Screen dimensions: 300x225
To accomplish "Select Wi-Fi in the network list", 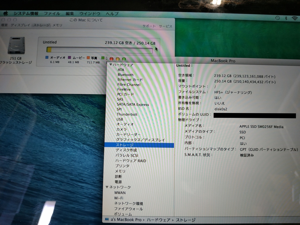I will click(x=118, y=198).
